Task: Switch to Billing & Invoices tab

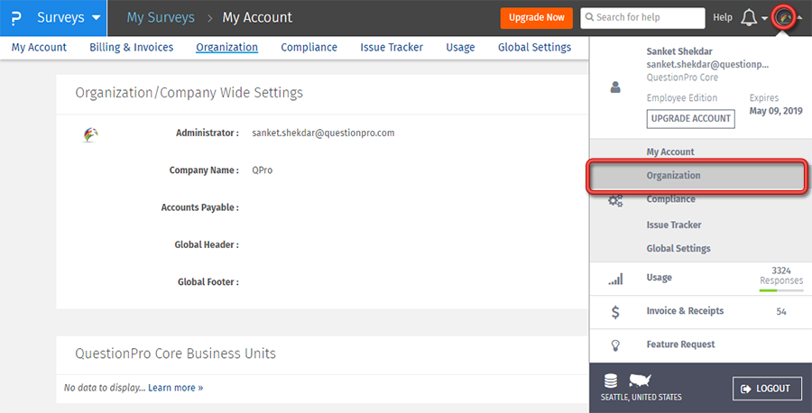Action: pos(132,47)
